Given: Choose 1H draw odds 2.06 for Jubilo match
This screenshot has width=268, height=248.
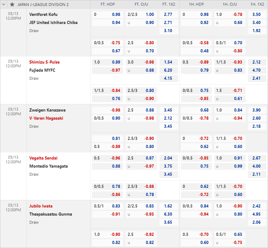Looking at the screenshot, I should (257, 222).
